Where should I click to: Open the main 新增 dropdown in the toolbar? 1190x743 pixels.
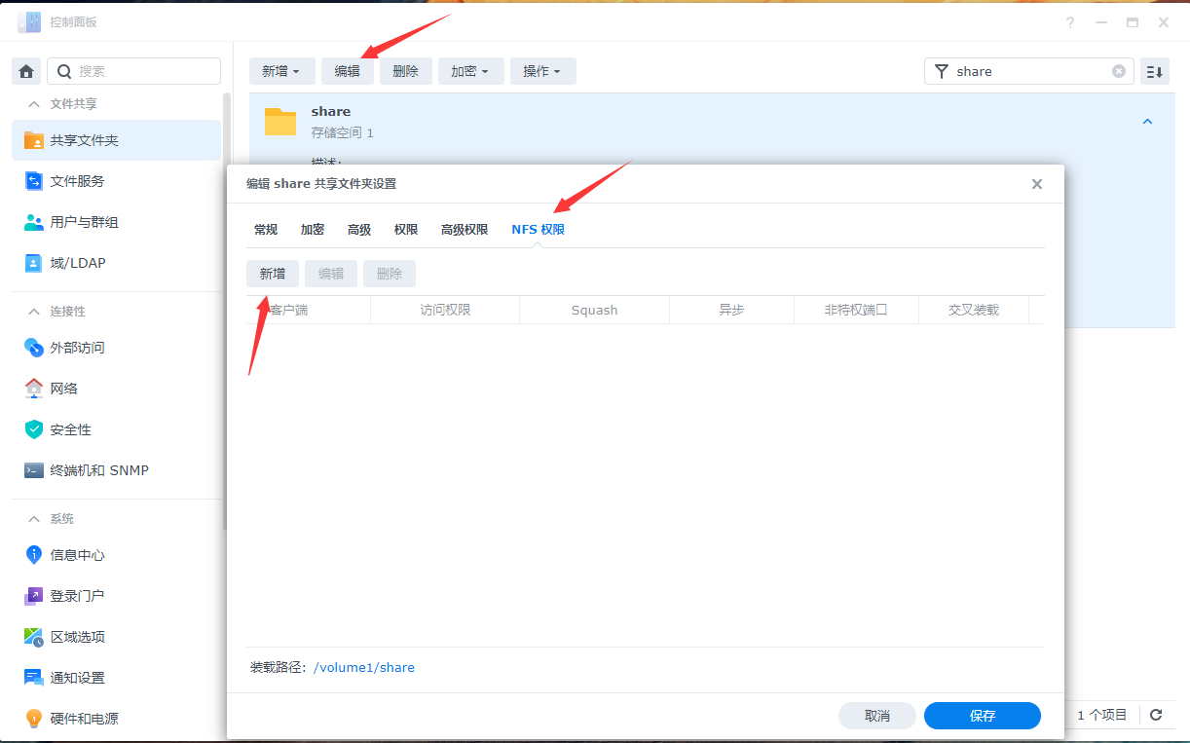point(281,71)
